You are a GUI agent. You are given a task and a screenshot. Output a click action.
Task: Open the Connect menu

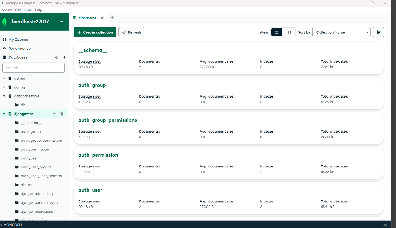[x=6, y=10]
